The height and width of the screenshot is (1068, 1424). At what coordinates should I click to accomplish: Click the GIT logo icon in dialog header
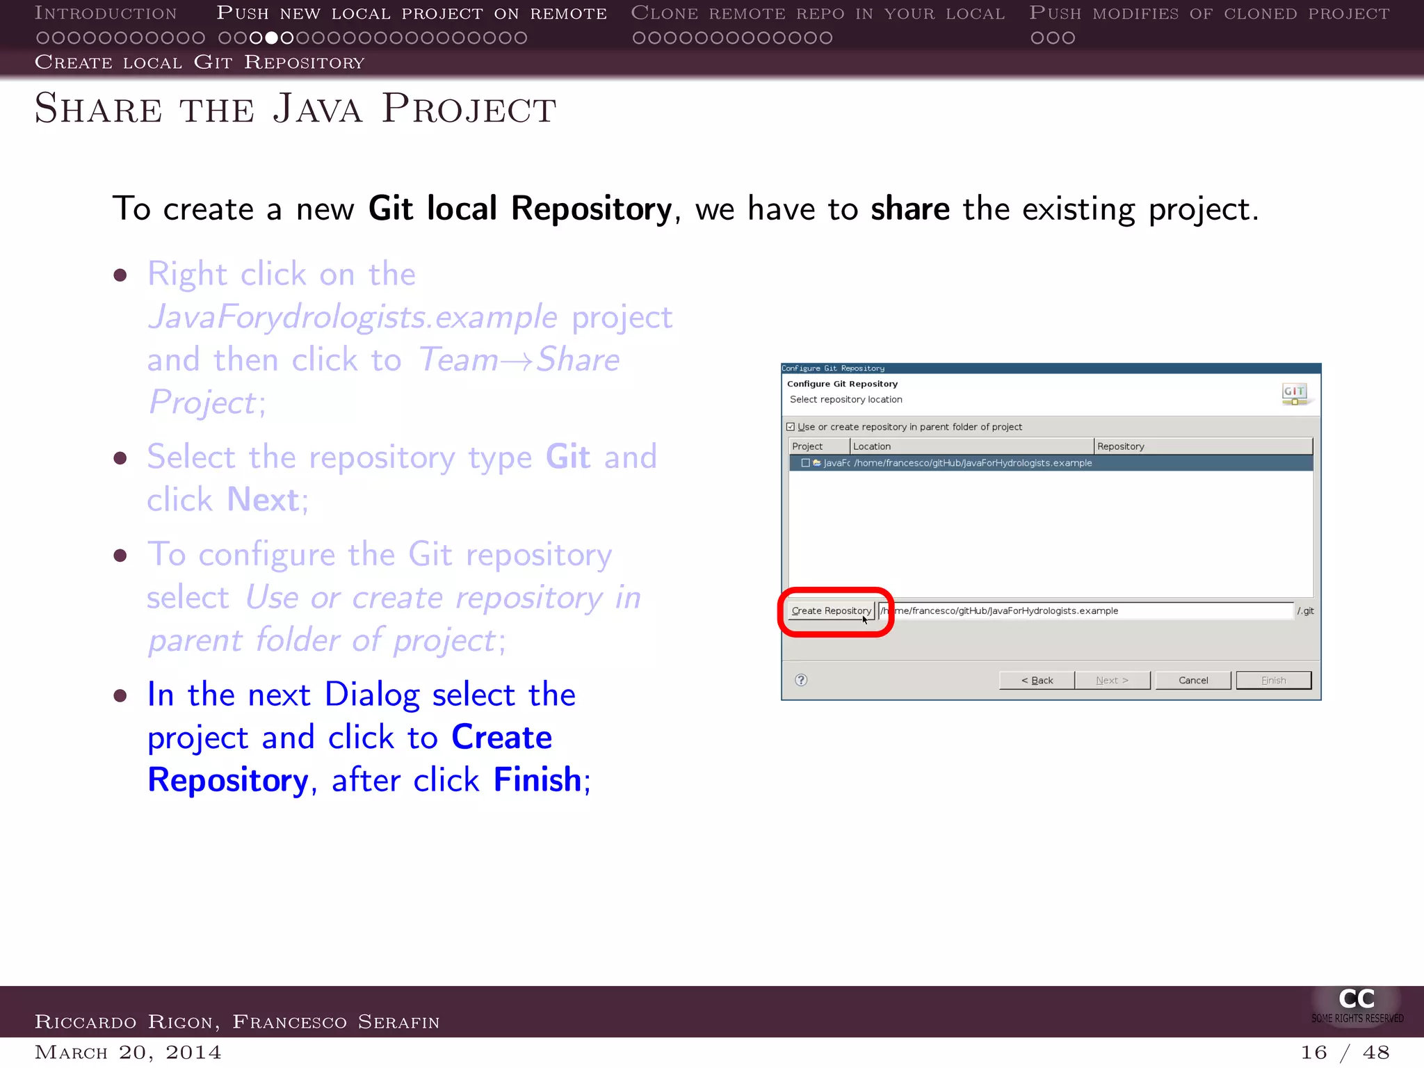coord(1295,394)
